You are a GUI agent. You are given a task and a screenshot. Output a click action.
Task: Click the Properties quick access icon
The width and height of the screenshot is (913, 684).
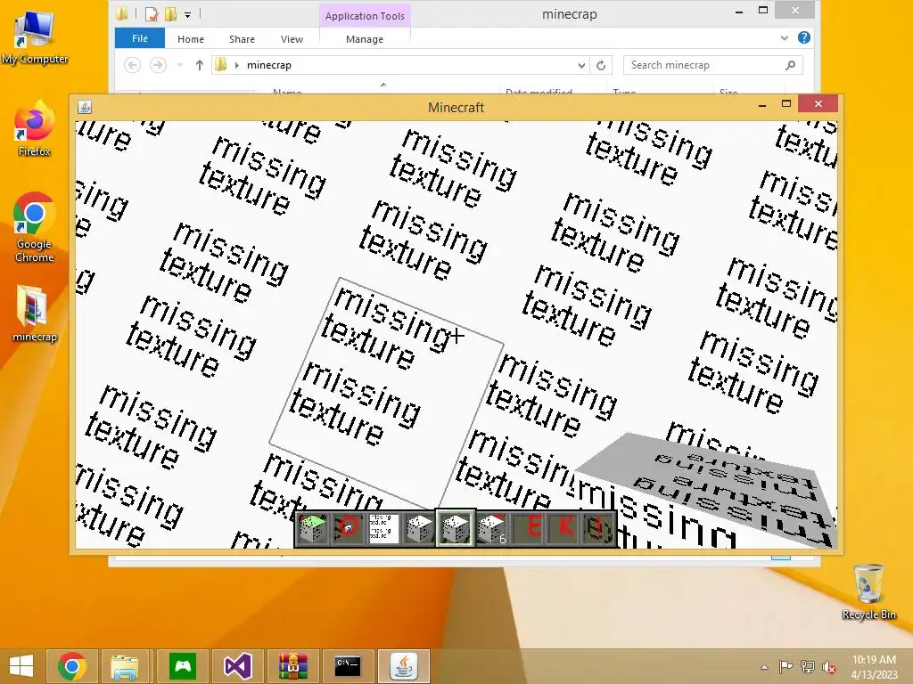tap(152, 14)
